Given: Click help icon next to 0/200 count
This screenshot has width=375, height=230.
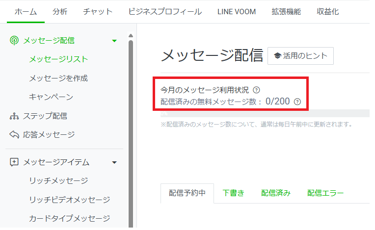Looking at the screenshot, I should pos(297,102).
